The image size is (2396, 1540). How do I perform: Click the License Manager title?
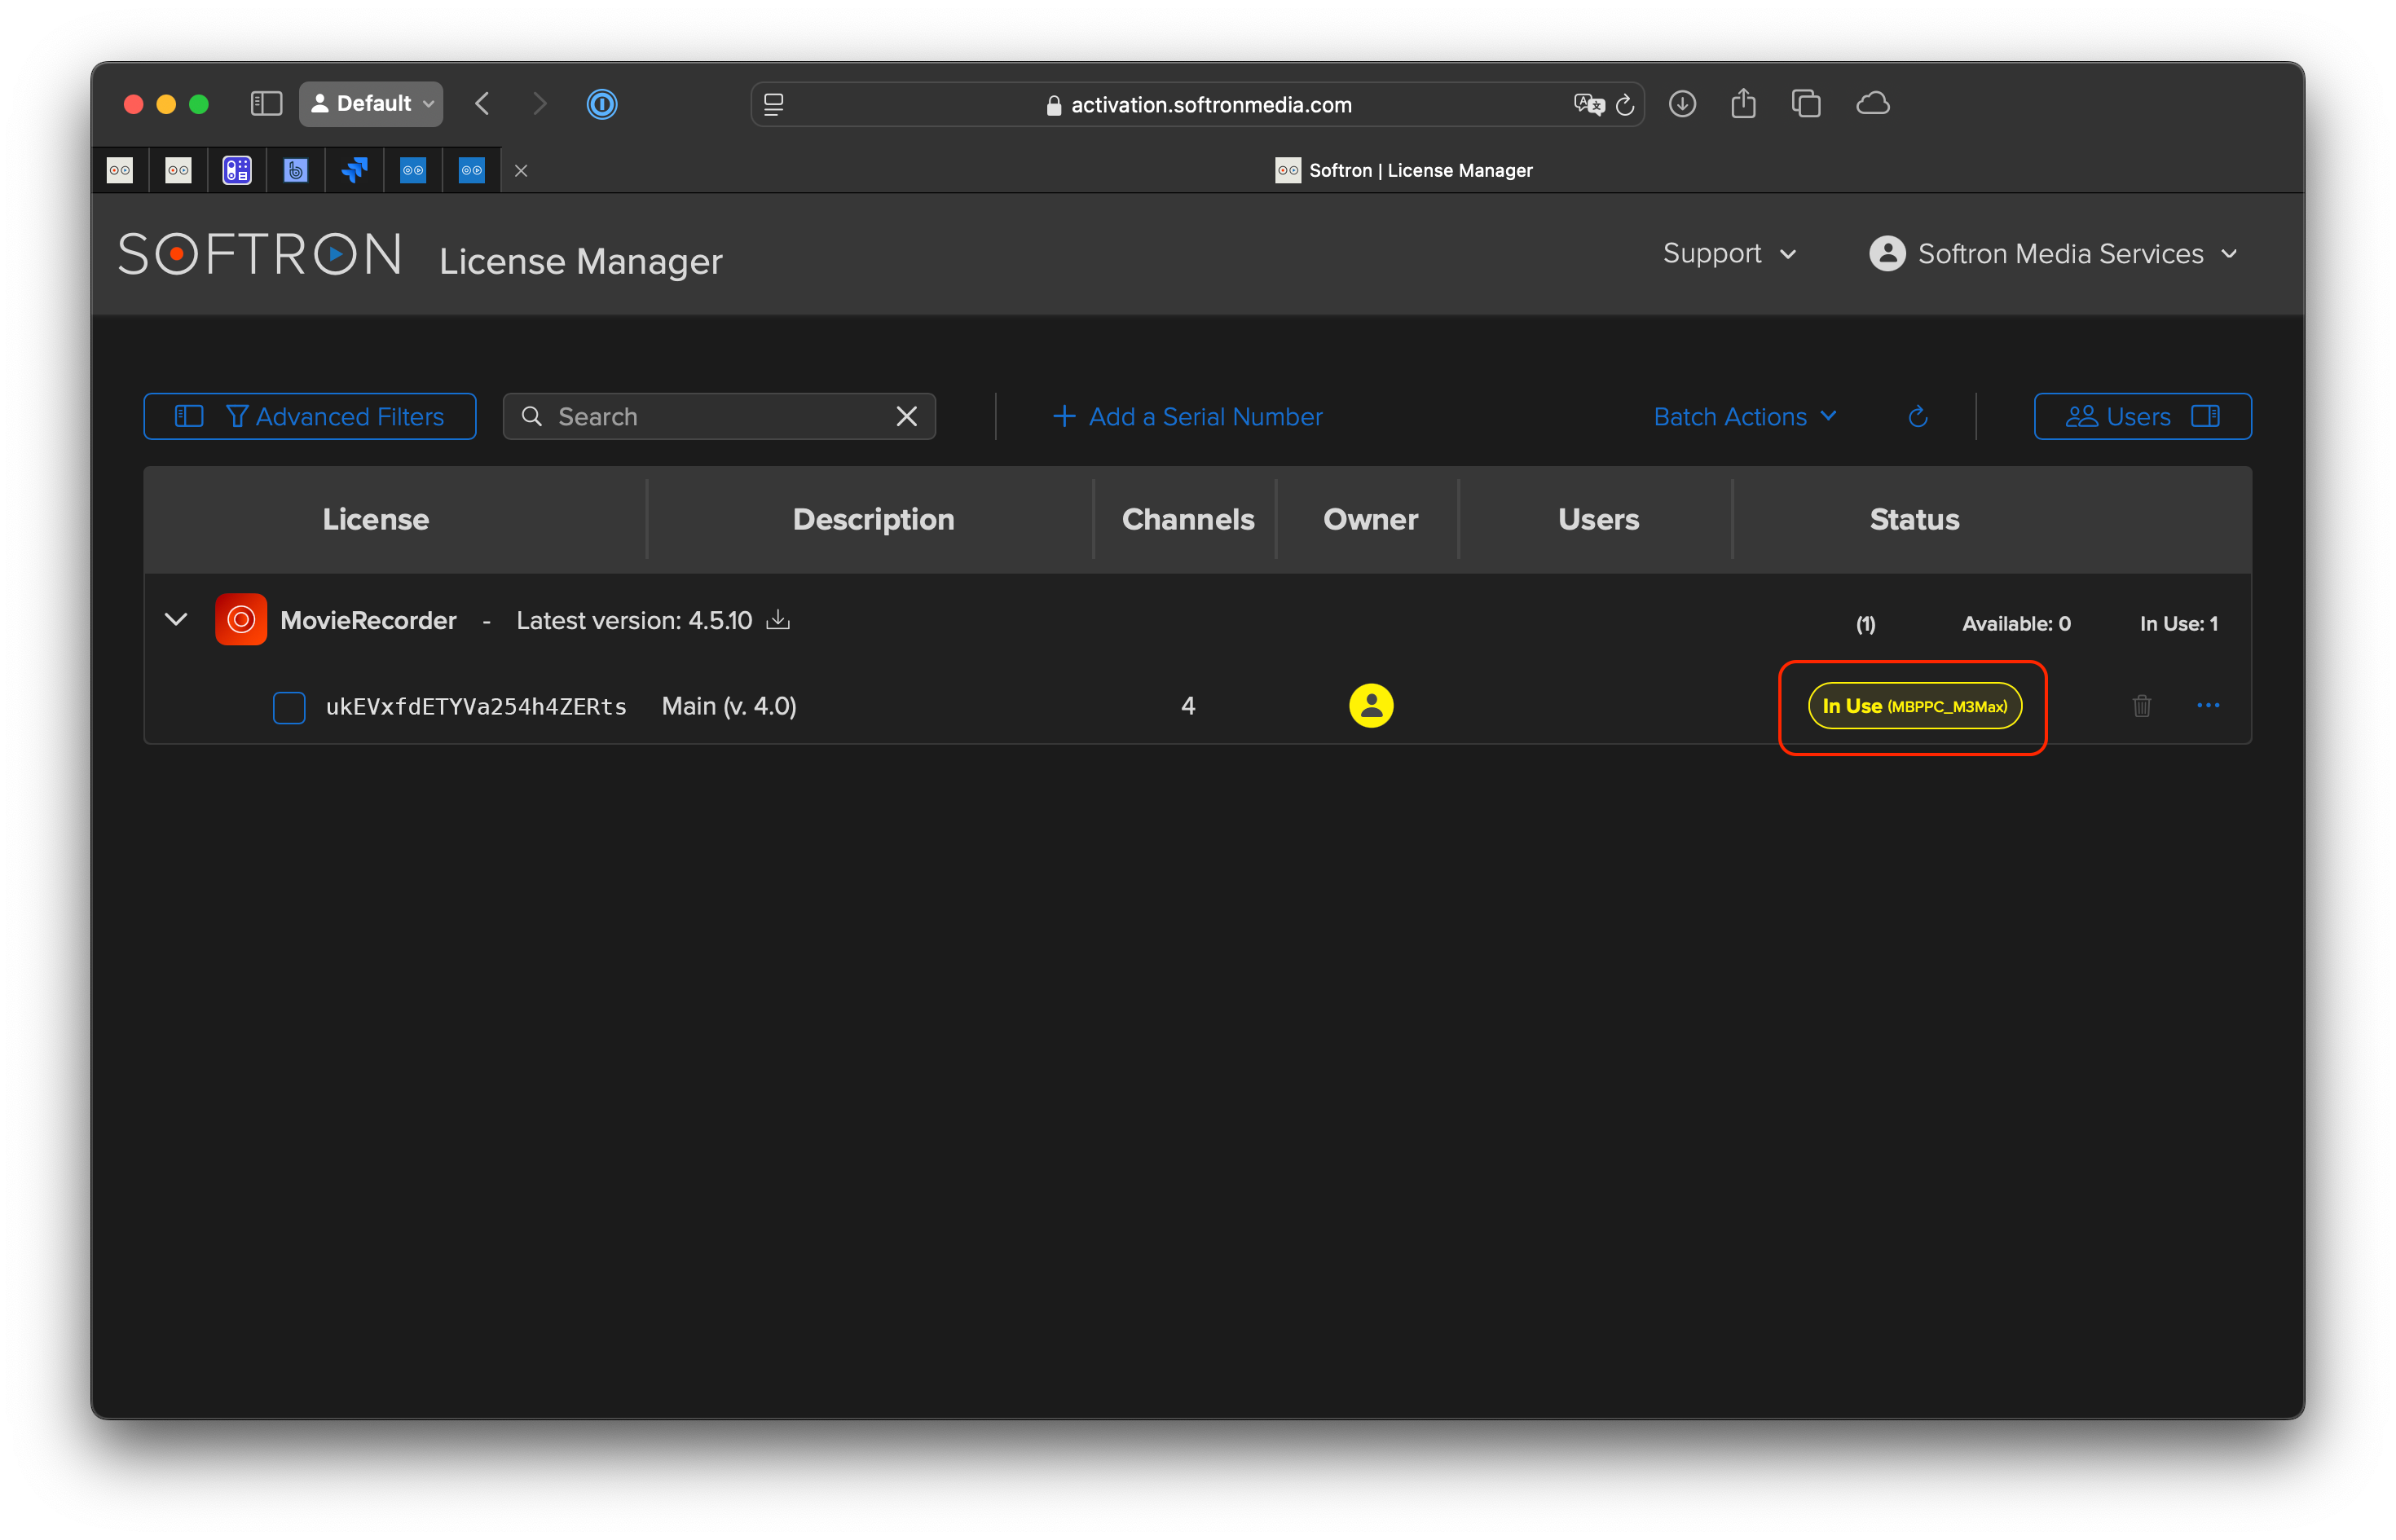tap(580, 262)
